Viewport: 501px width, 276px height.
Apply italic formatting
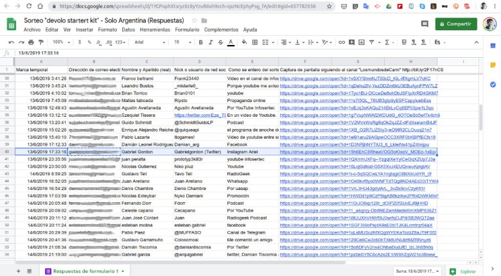(x=210, y=42)
